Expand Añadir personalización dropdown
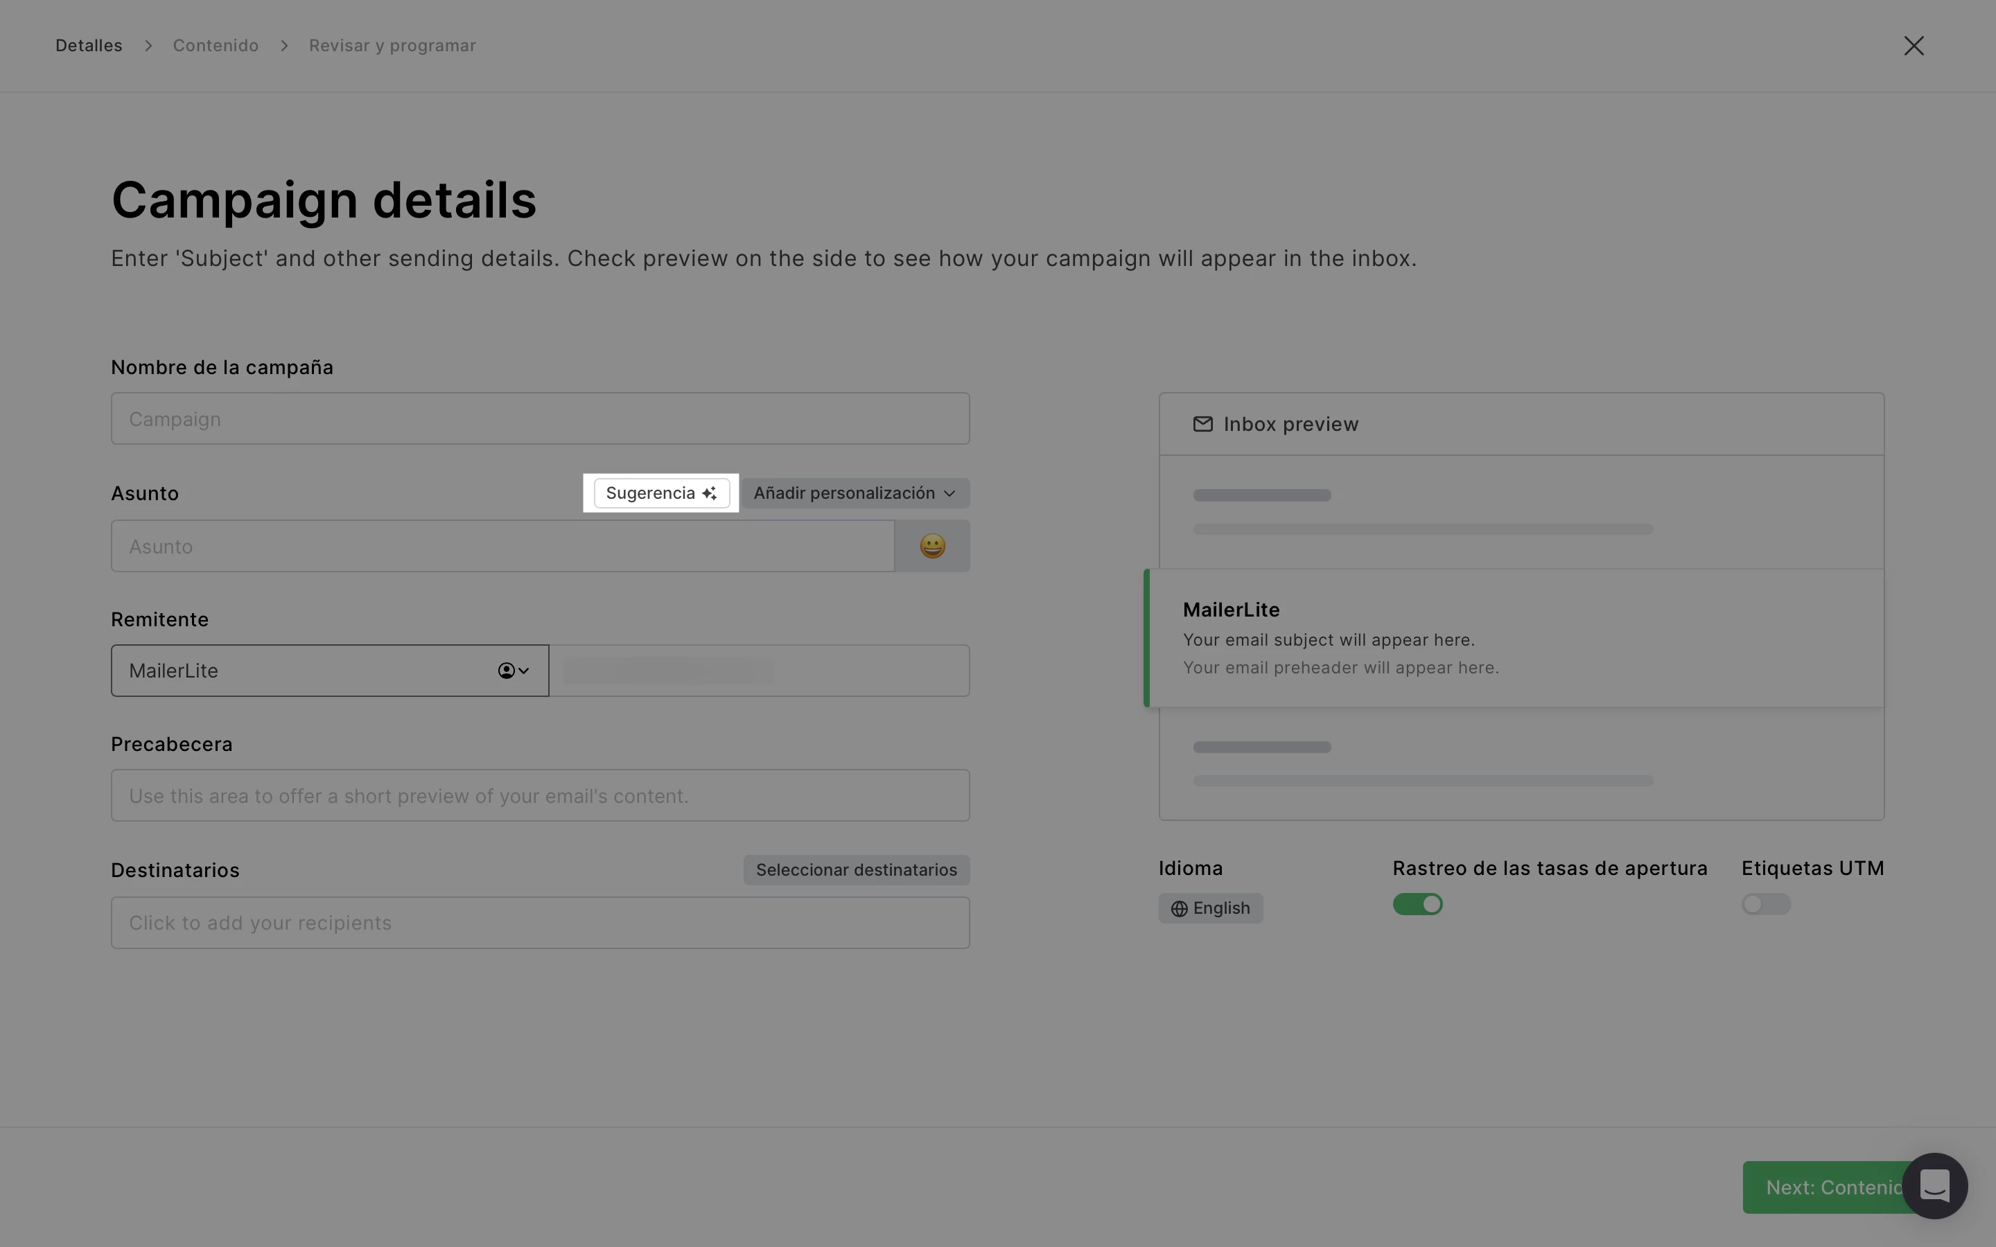Image resolution: width=1996 pixels, height=1247 pixels. pos(855,493)
